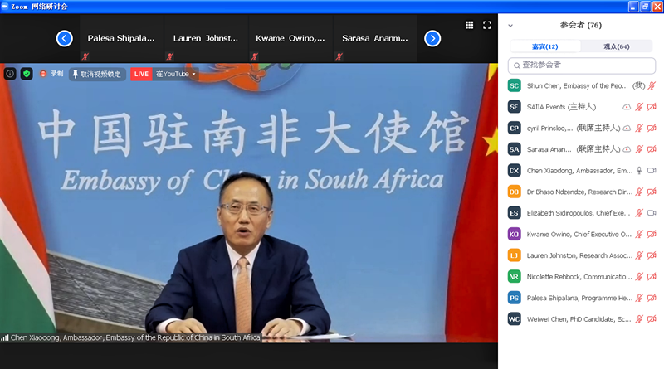Switch to the 观众(64) attendees tab
This screenshot has width=664, height=369.
coord(616,46)
